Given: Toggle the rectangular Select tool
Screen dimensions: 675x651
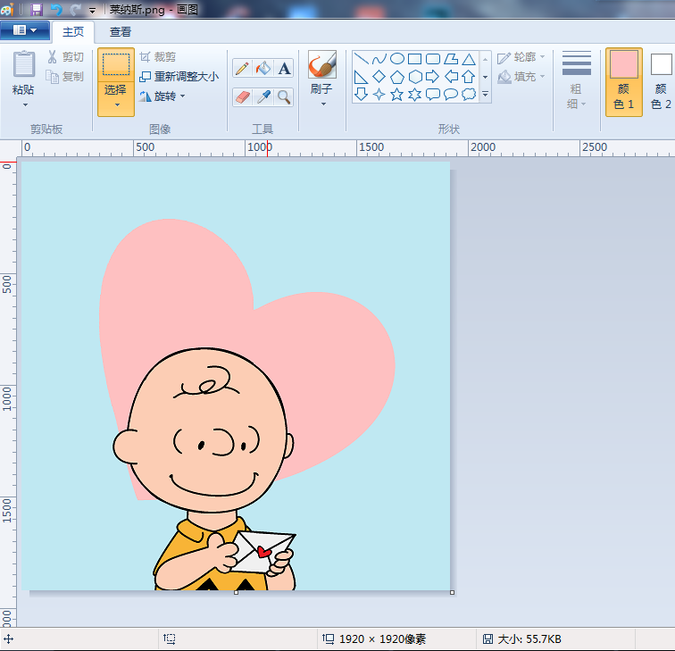Looking at the screenshot, I should (x=115, y=66).
